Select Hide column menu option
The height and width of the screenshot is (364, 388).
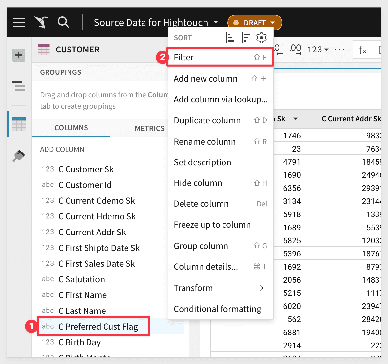pos(198,183)
